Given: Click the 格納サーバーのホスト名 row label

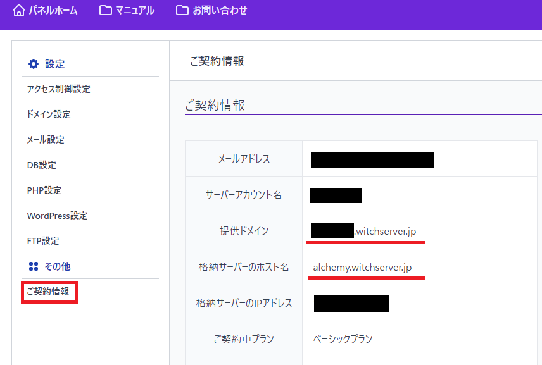Looking at the screenshot, I should [x=244, y=267].
